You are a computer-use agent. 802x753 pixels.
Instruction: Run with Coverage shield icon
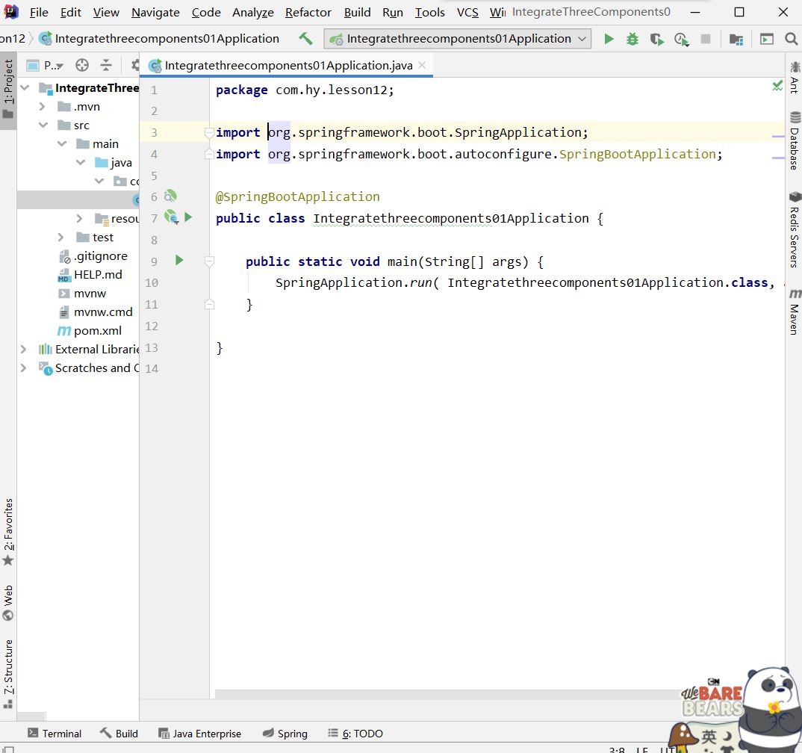point(656,39)
